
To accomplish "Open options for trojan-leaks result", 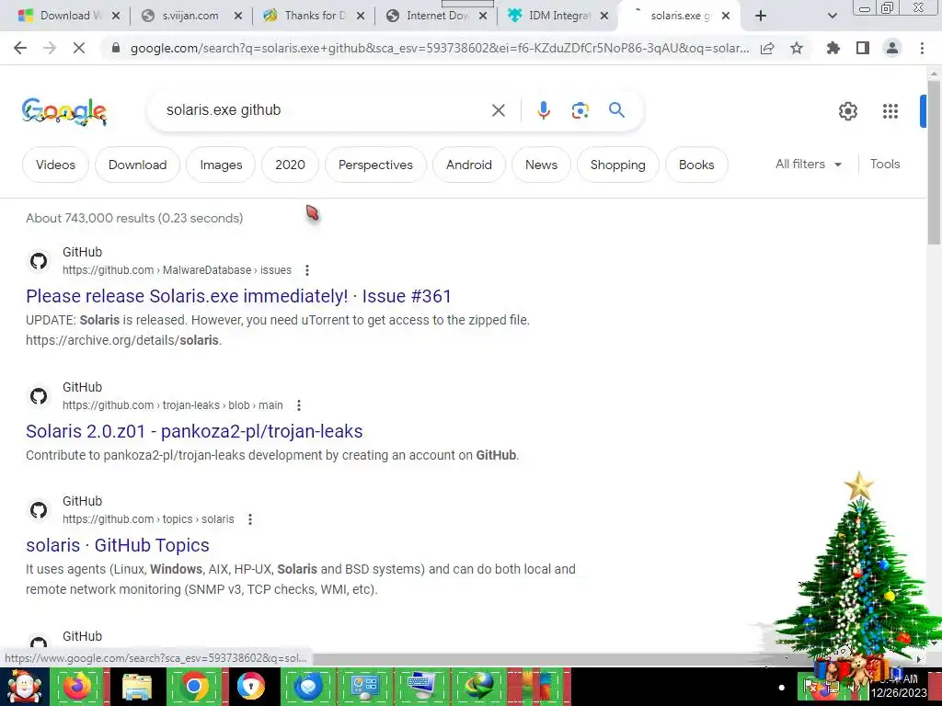I will point(299,405).
